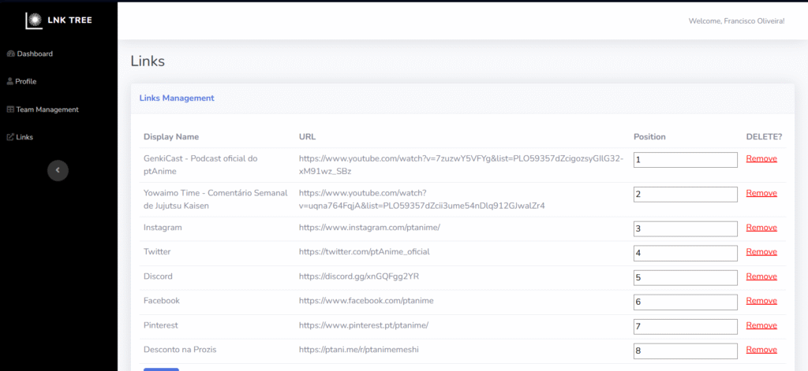Screen dimensions: 808x371
Task: Focus the Instagram position field
Action: coord(686,229)
